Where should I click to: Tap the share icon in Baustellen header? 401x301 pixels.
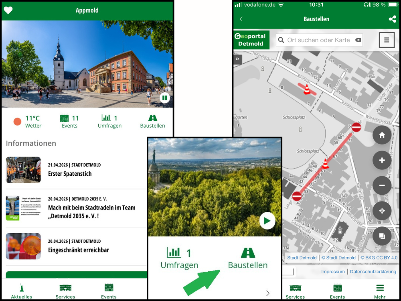[x=392, y=19]
